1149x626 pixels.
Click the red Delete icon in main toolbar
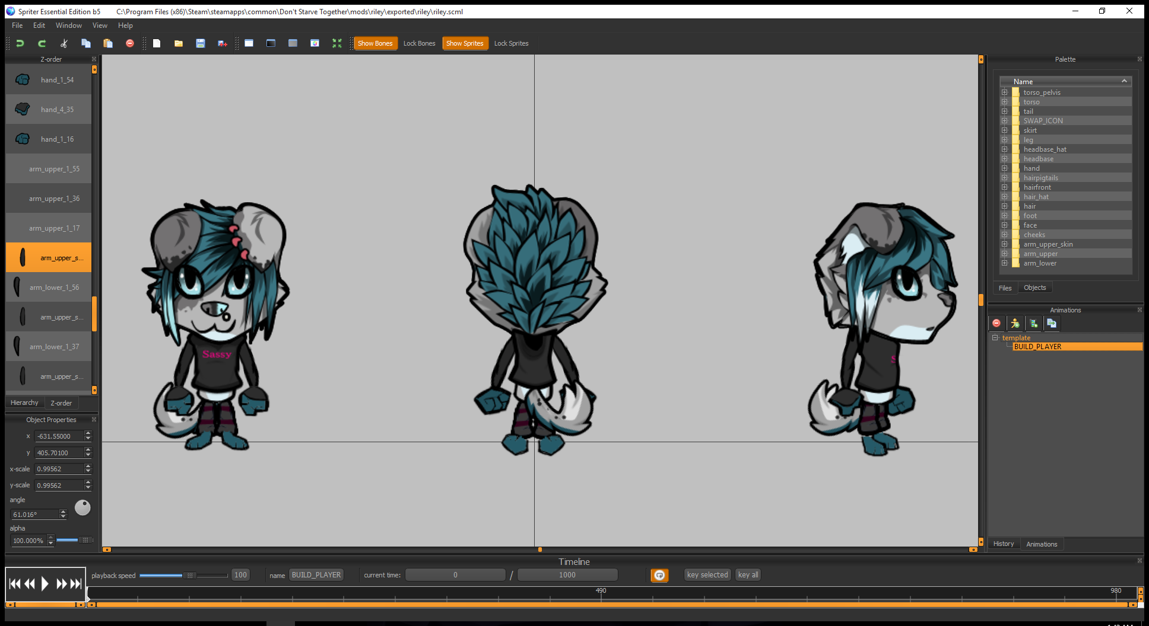click(130, 43)
